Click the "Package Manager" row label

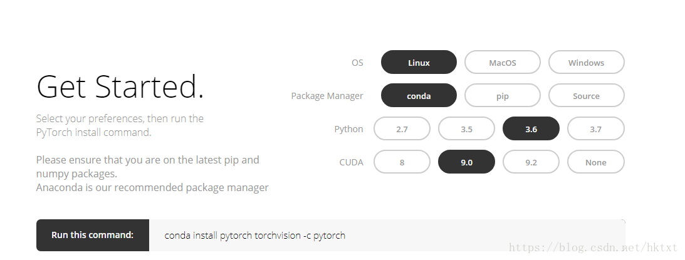[327, 96]
